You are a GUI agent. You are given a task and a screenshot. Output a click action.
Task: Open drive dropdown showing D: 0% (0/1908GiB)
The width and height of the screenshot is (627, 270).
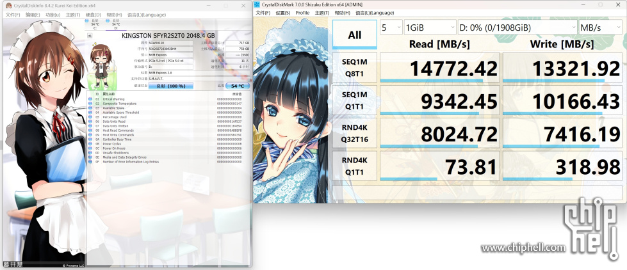click(x=517, y=28)
